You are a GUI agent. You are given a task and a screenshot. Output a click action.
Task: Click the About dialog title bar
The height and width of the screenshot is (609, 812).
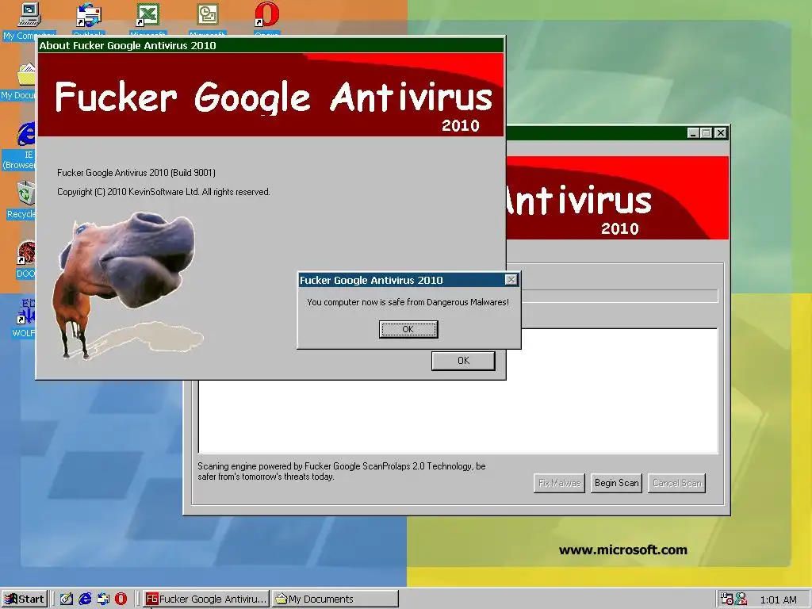(271, 45)
